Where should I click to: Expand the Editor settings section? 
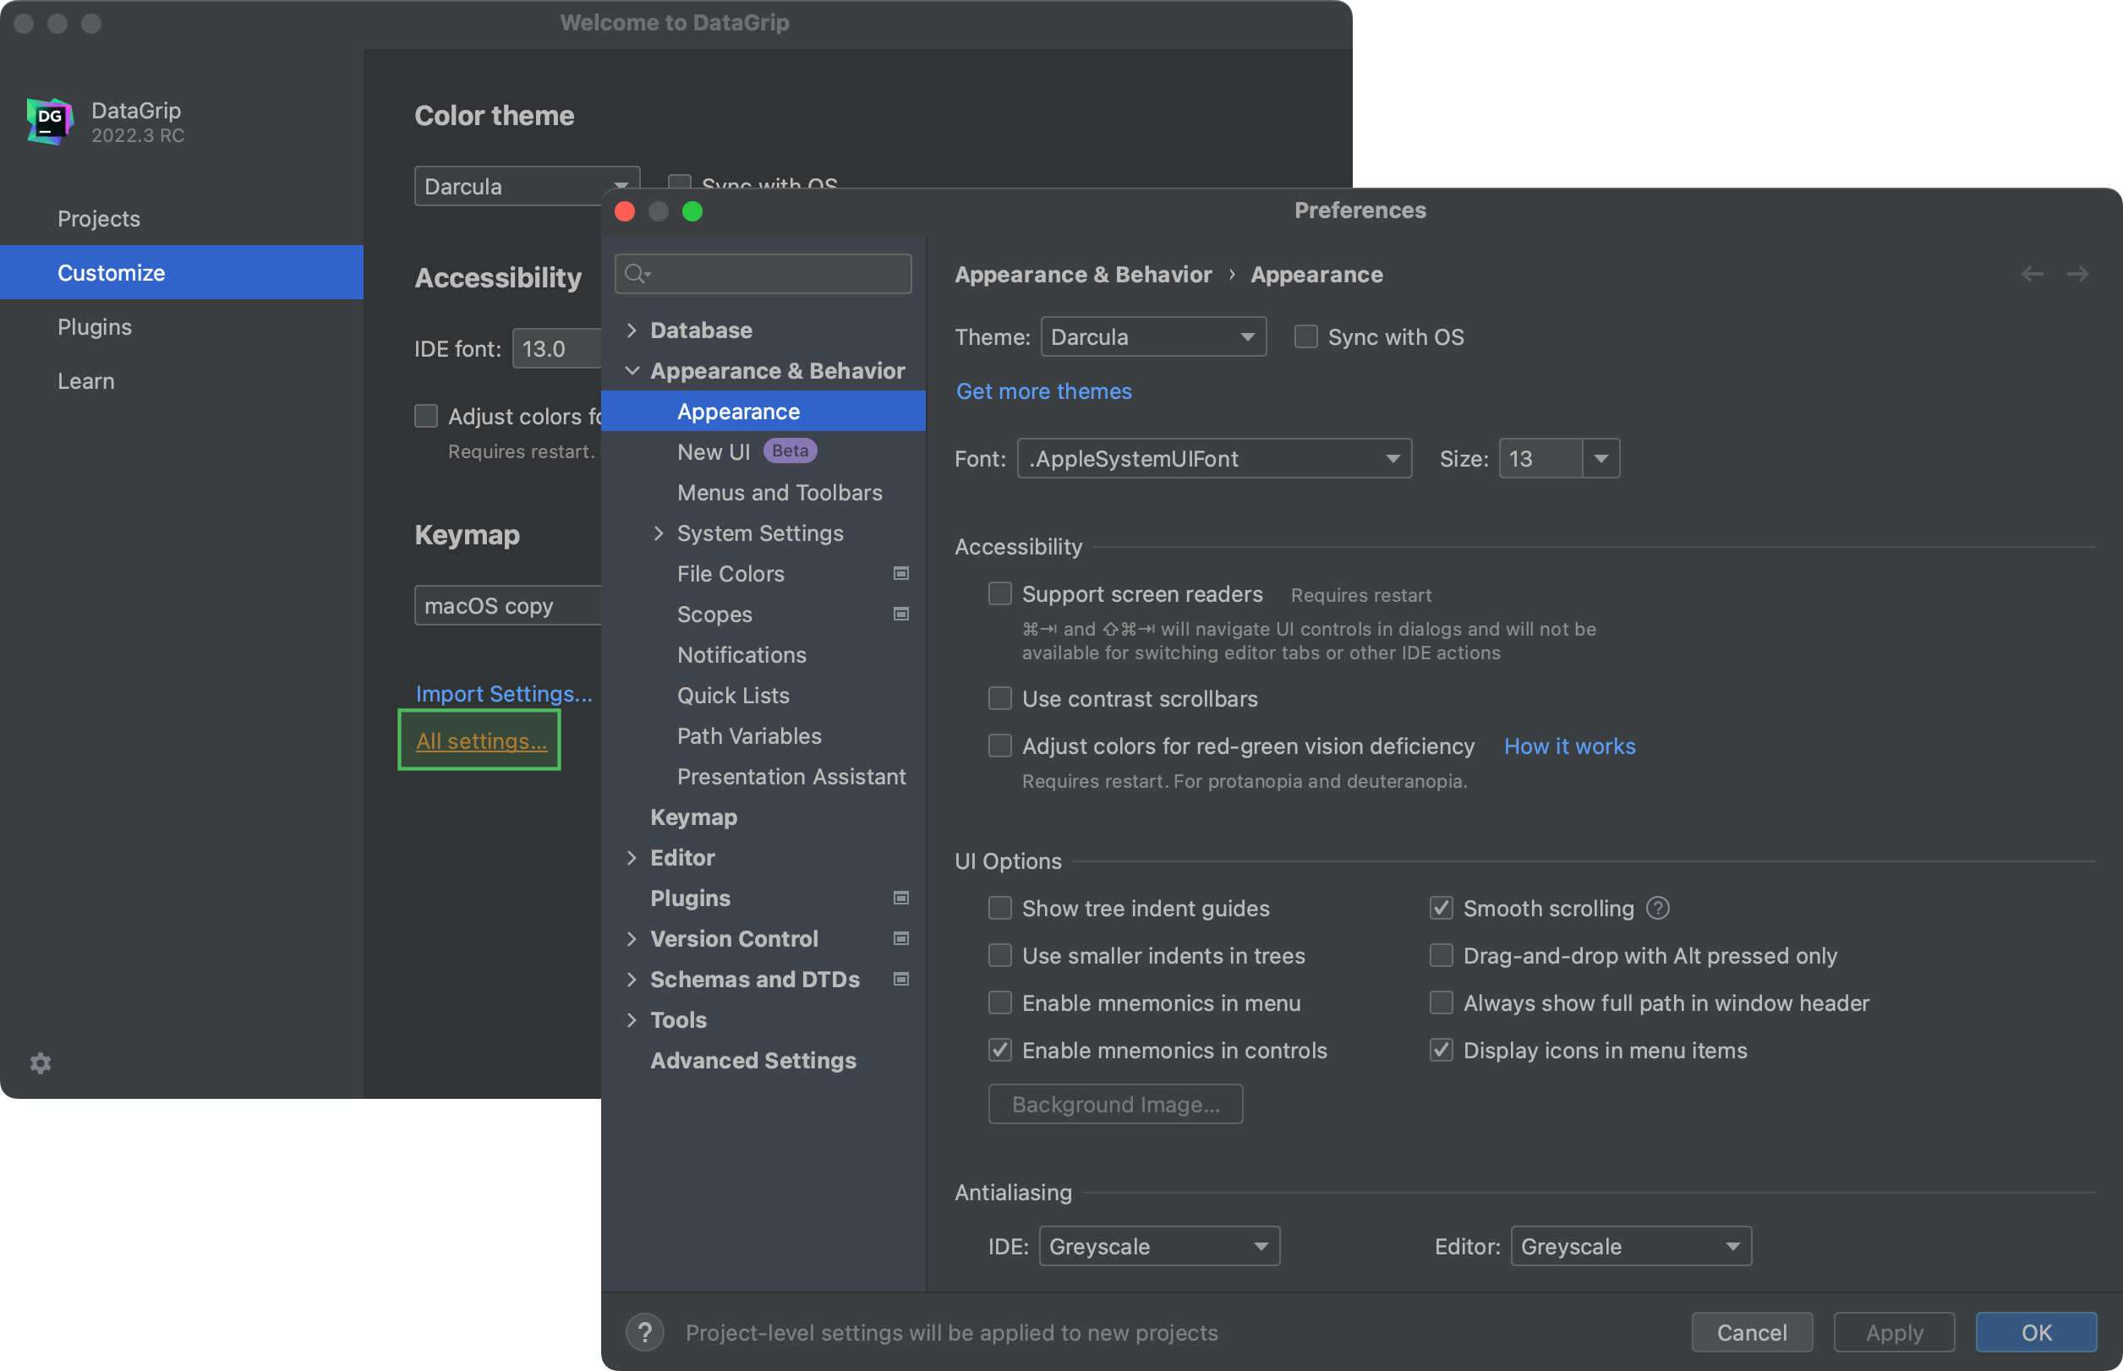[x=632, y=856]
